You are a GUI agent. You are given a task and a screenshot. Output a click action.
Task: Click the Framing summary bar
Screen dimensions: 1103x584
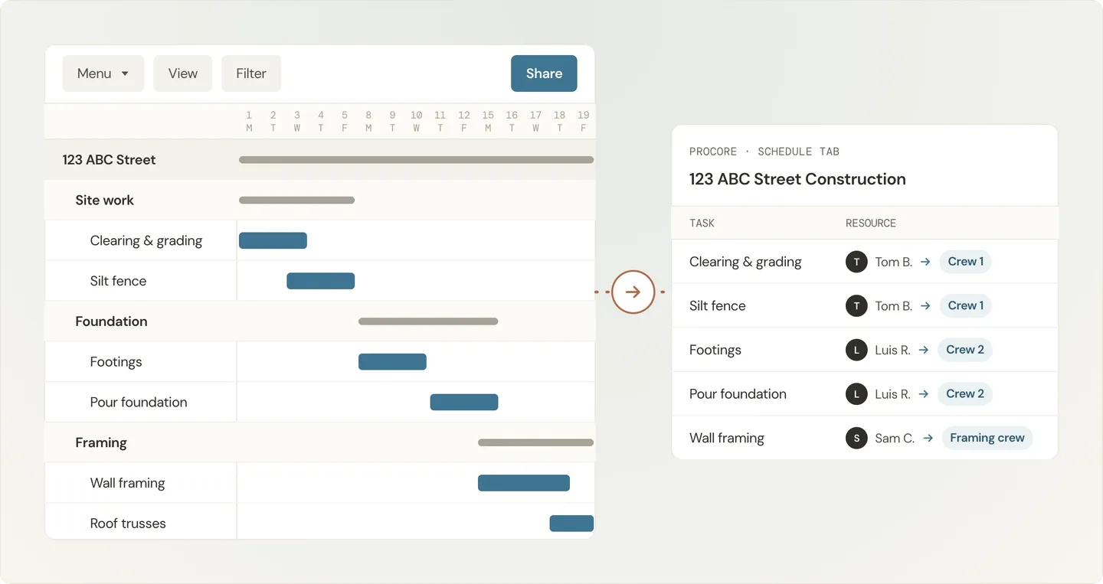point(535,442)
